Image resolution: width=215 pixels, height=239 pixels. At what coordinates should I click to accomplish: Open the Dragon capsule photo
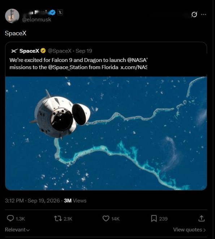click(x=106, y=133)
